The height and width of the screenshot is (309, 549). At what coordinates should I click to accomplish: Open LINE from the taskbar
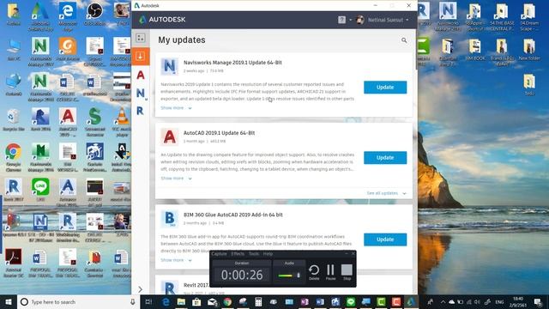[x=351, y=301]
